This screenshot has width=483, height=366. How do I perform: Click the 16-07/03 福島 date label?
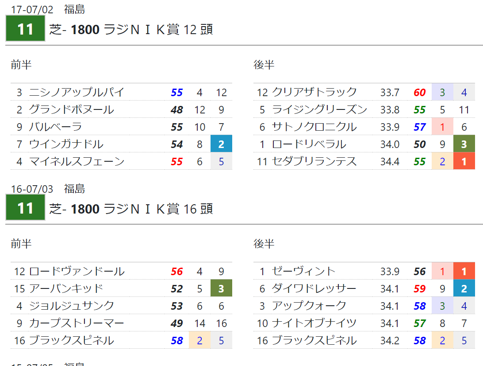point(48,189)
